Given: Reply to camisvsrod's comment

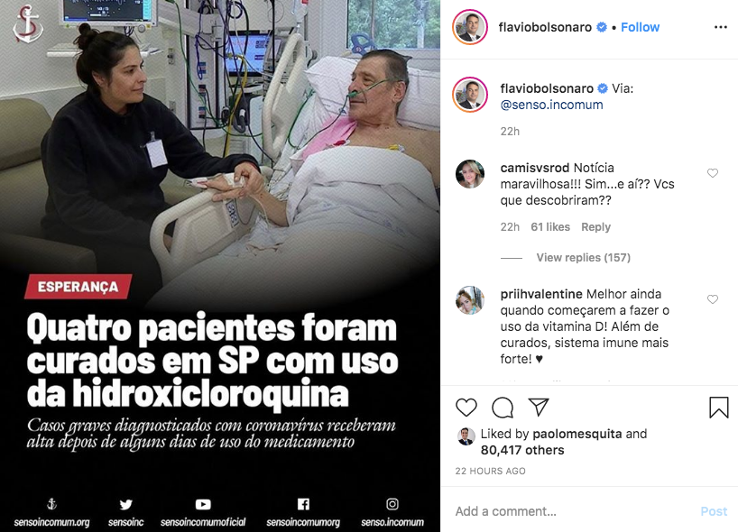Looking at the screenshot, I should [x=595, y=226].
